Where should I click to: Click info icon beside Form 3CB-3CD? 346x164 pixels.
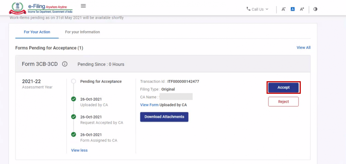click(x=65, y=64)
